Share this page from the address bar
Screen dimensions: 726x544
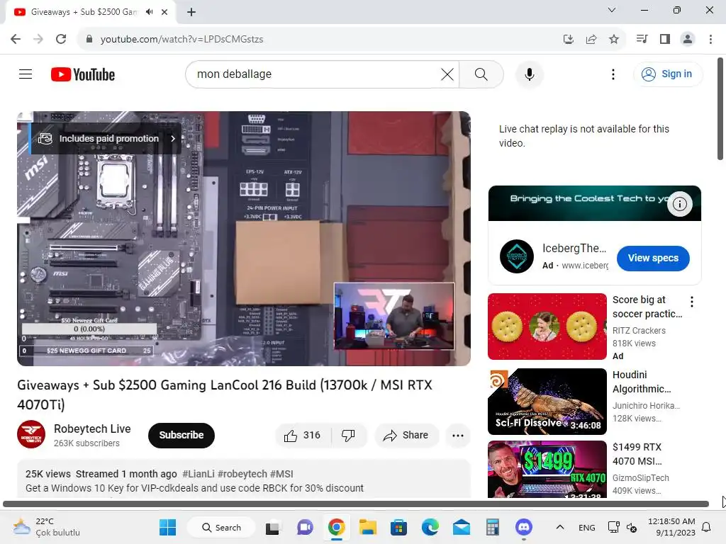pos(591,39)
